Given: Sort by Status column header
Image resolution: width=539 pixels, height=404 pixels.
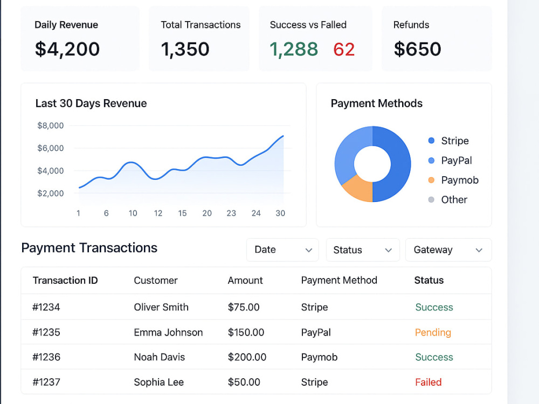Looking at the screenshot, I should pyautogui.click(x=429, y=280).
